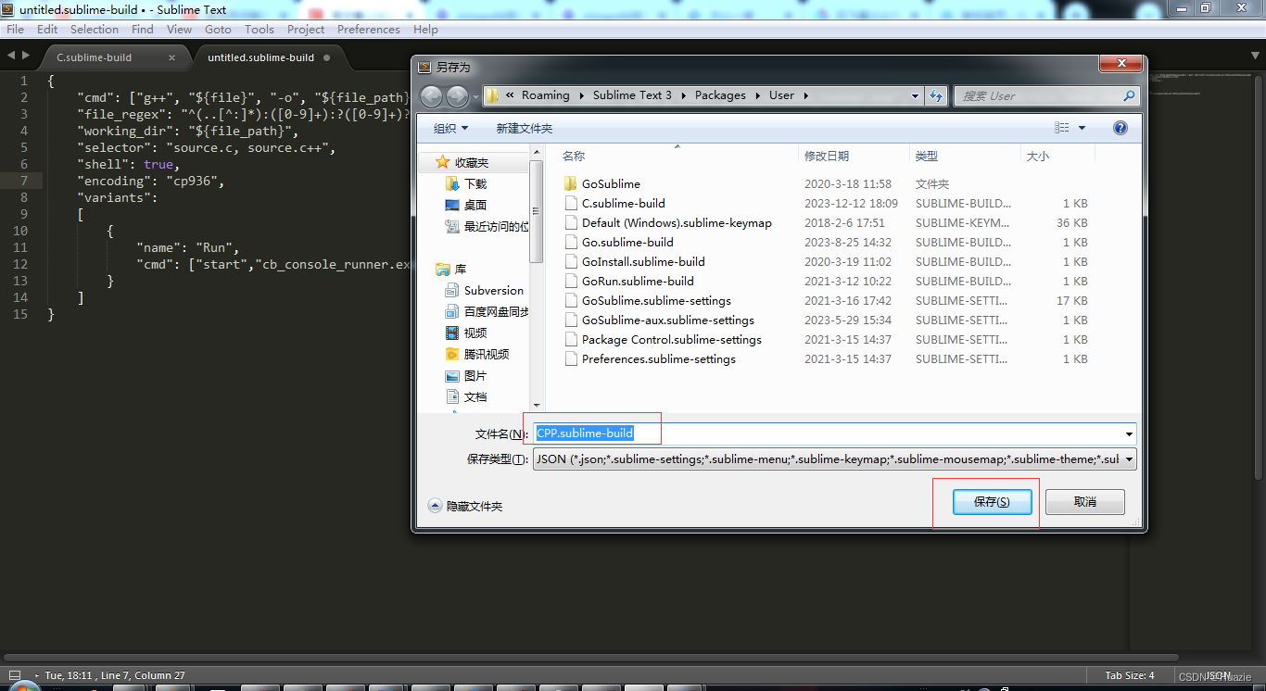This screenshot has width=1266, height=691.
Task: Click the refresh icon beside address bar
Action: point(936,95)
